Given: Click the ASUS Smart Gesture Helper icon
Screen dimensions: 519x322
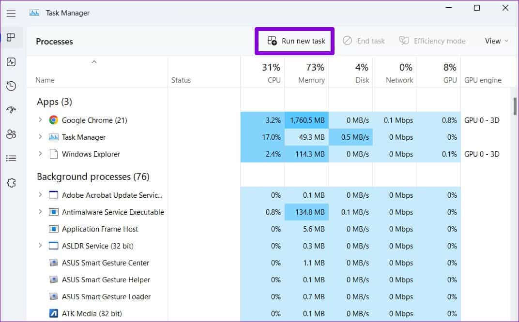Looking at the screenshot, I should click(x=53, y=279).
